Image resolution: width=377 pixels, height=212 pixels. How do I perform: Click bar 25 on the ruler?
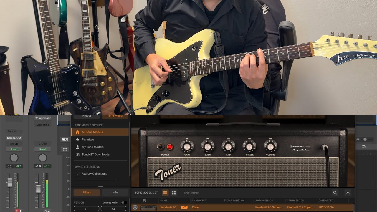(364, 146)
